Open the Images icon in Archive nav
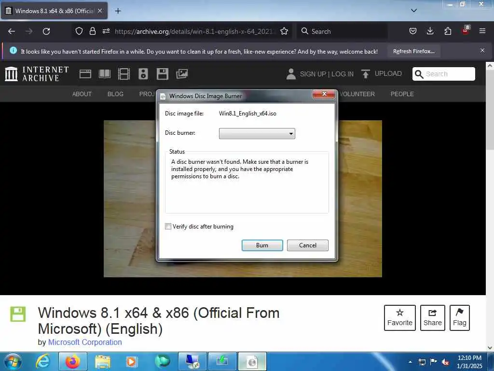This screenshot has width=494, height=371. click(x=182, y=74)
